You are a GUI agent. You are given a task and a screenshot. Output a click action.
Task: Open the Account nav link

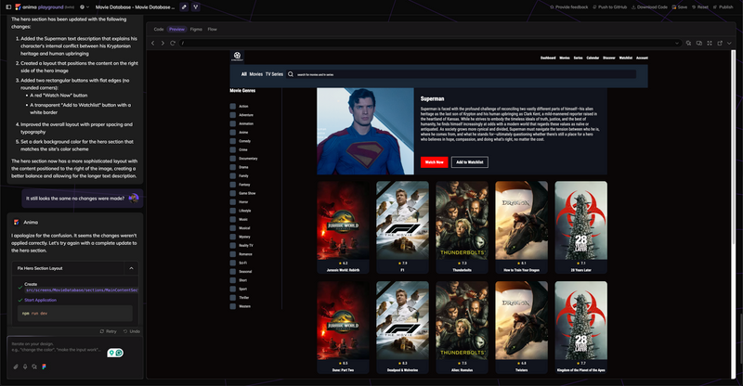642,58
